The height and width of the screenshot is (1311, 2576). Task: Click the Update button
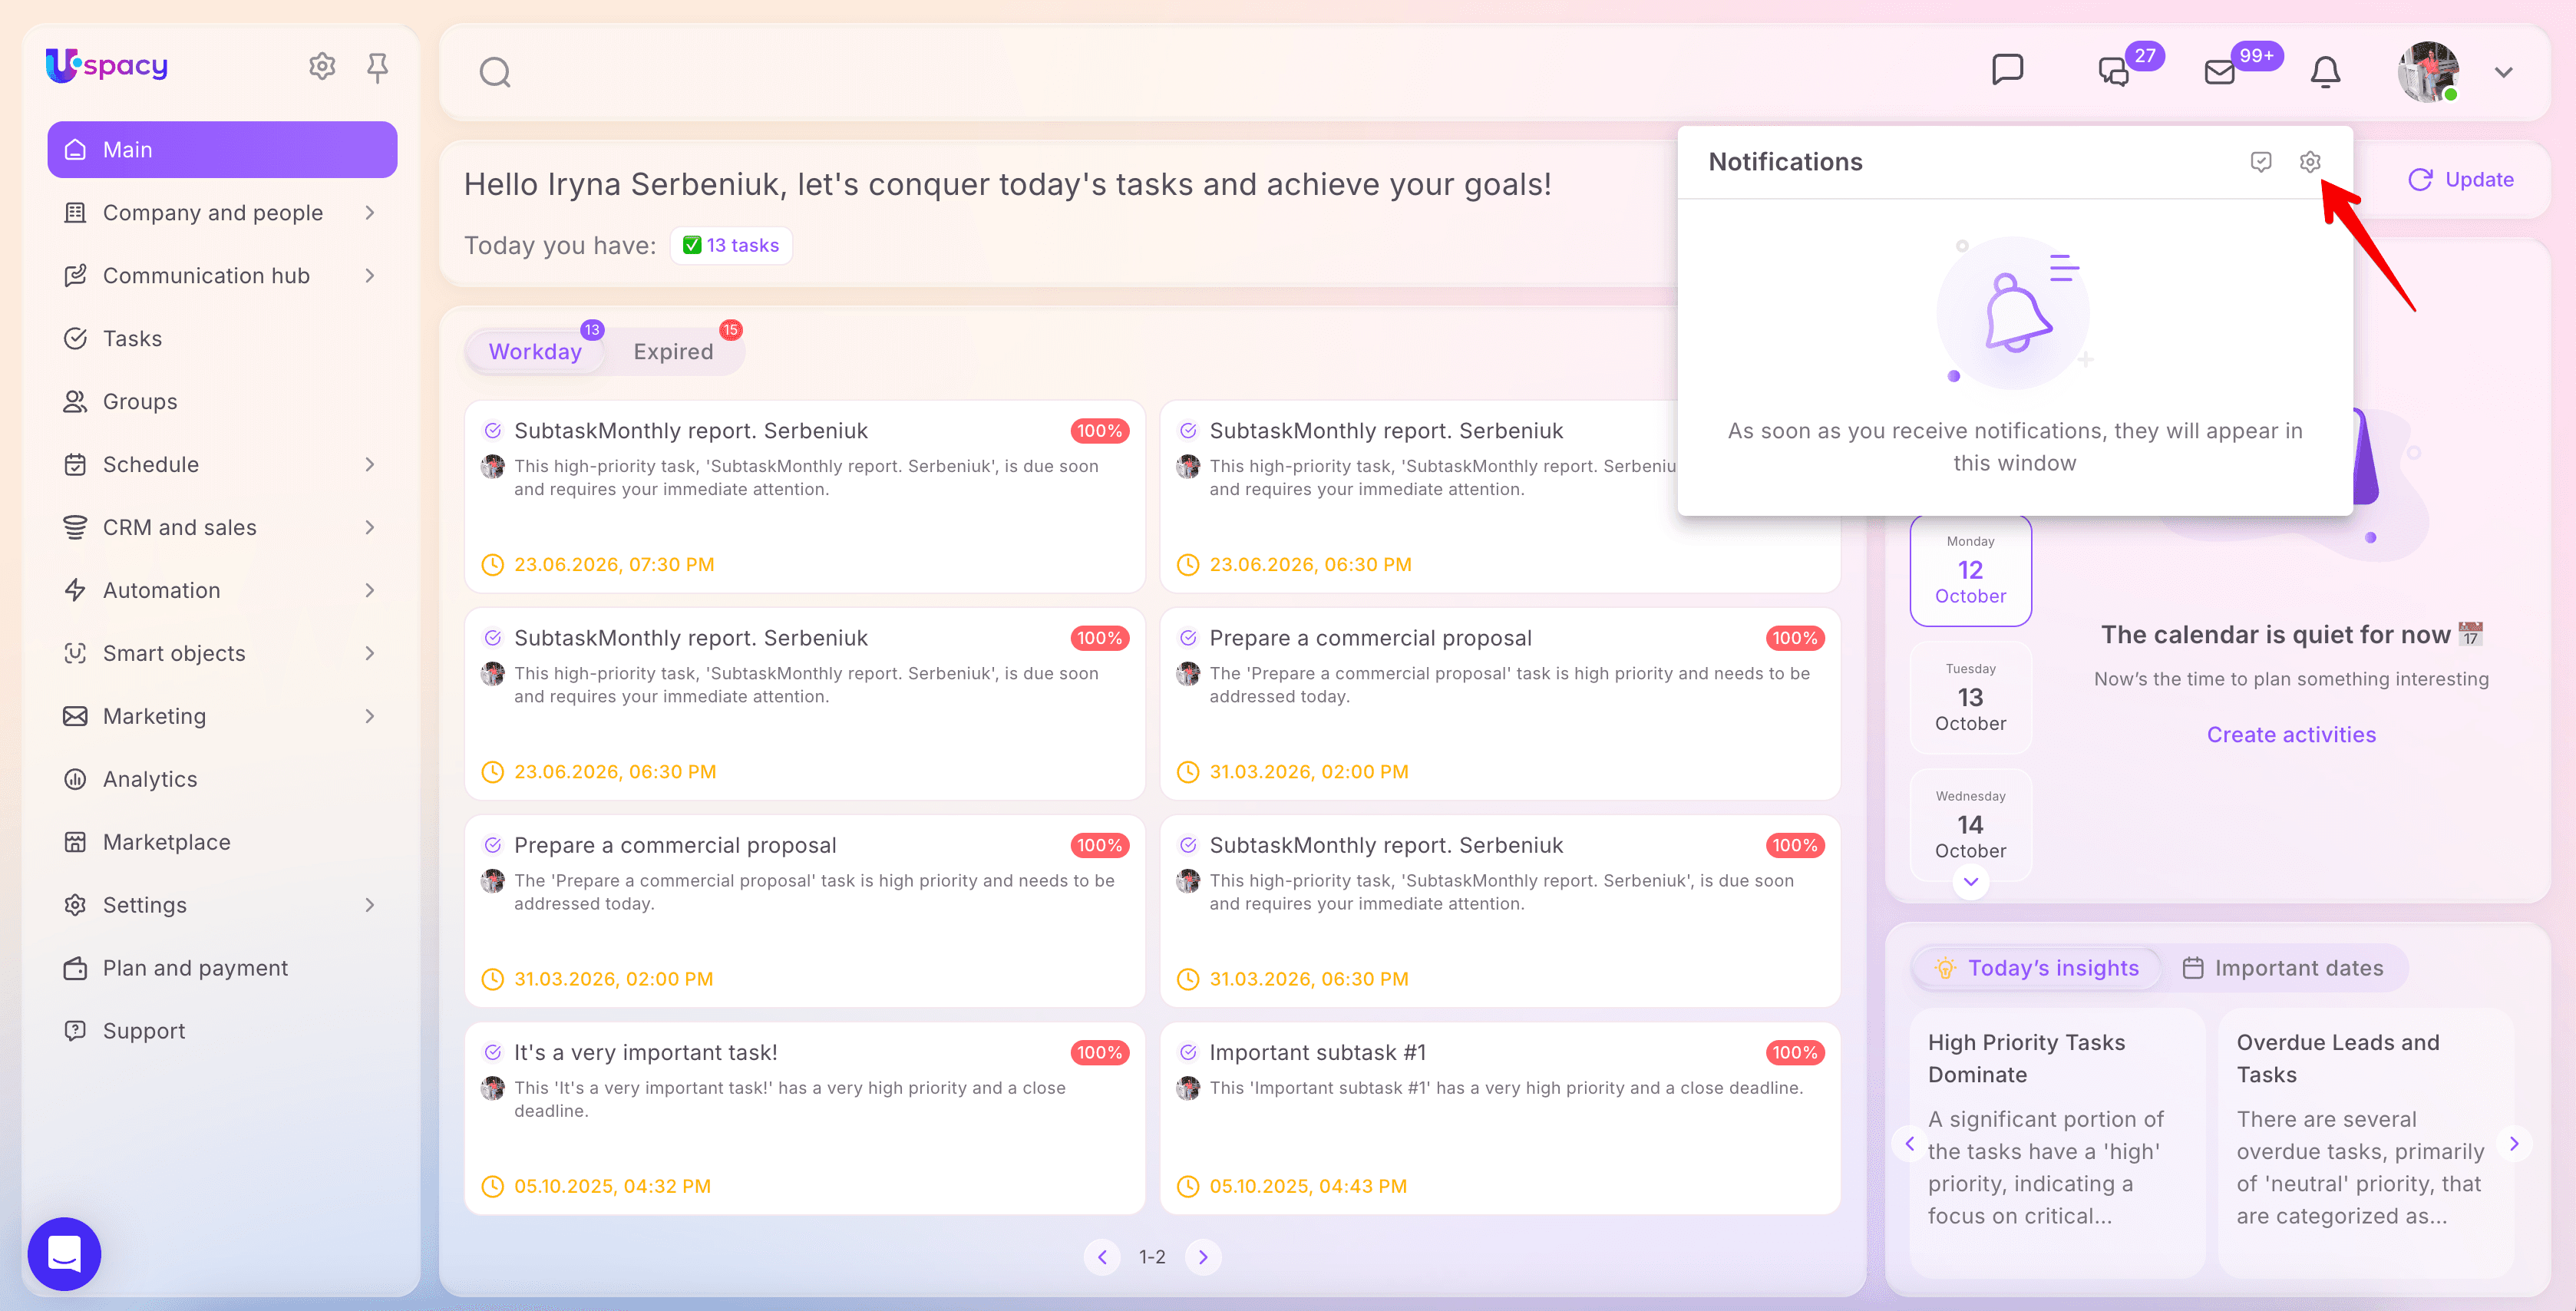coord(2460,179)
